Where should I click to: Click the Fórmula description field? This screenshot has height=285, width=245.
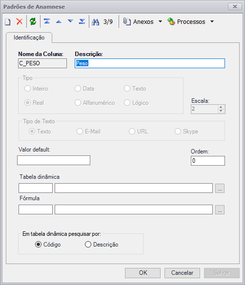click(134, 209)
